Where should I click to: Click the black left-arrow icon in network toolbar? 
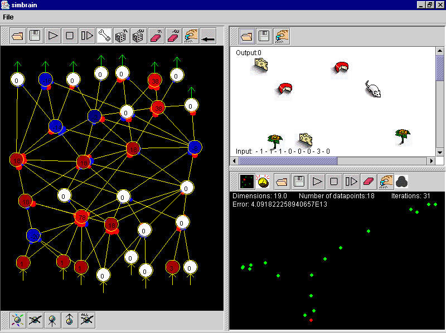pyautogui.click(x=208, y=36)
